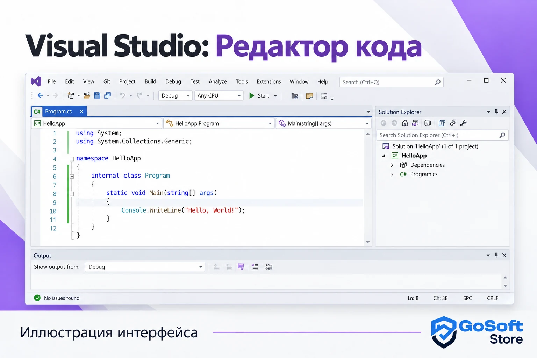
Task: Pin the Solution Explorer panel
Action: [496, 112]
